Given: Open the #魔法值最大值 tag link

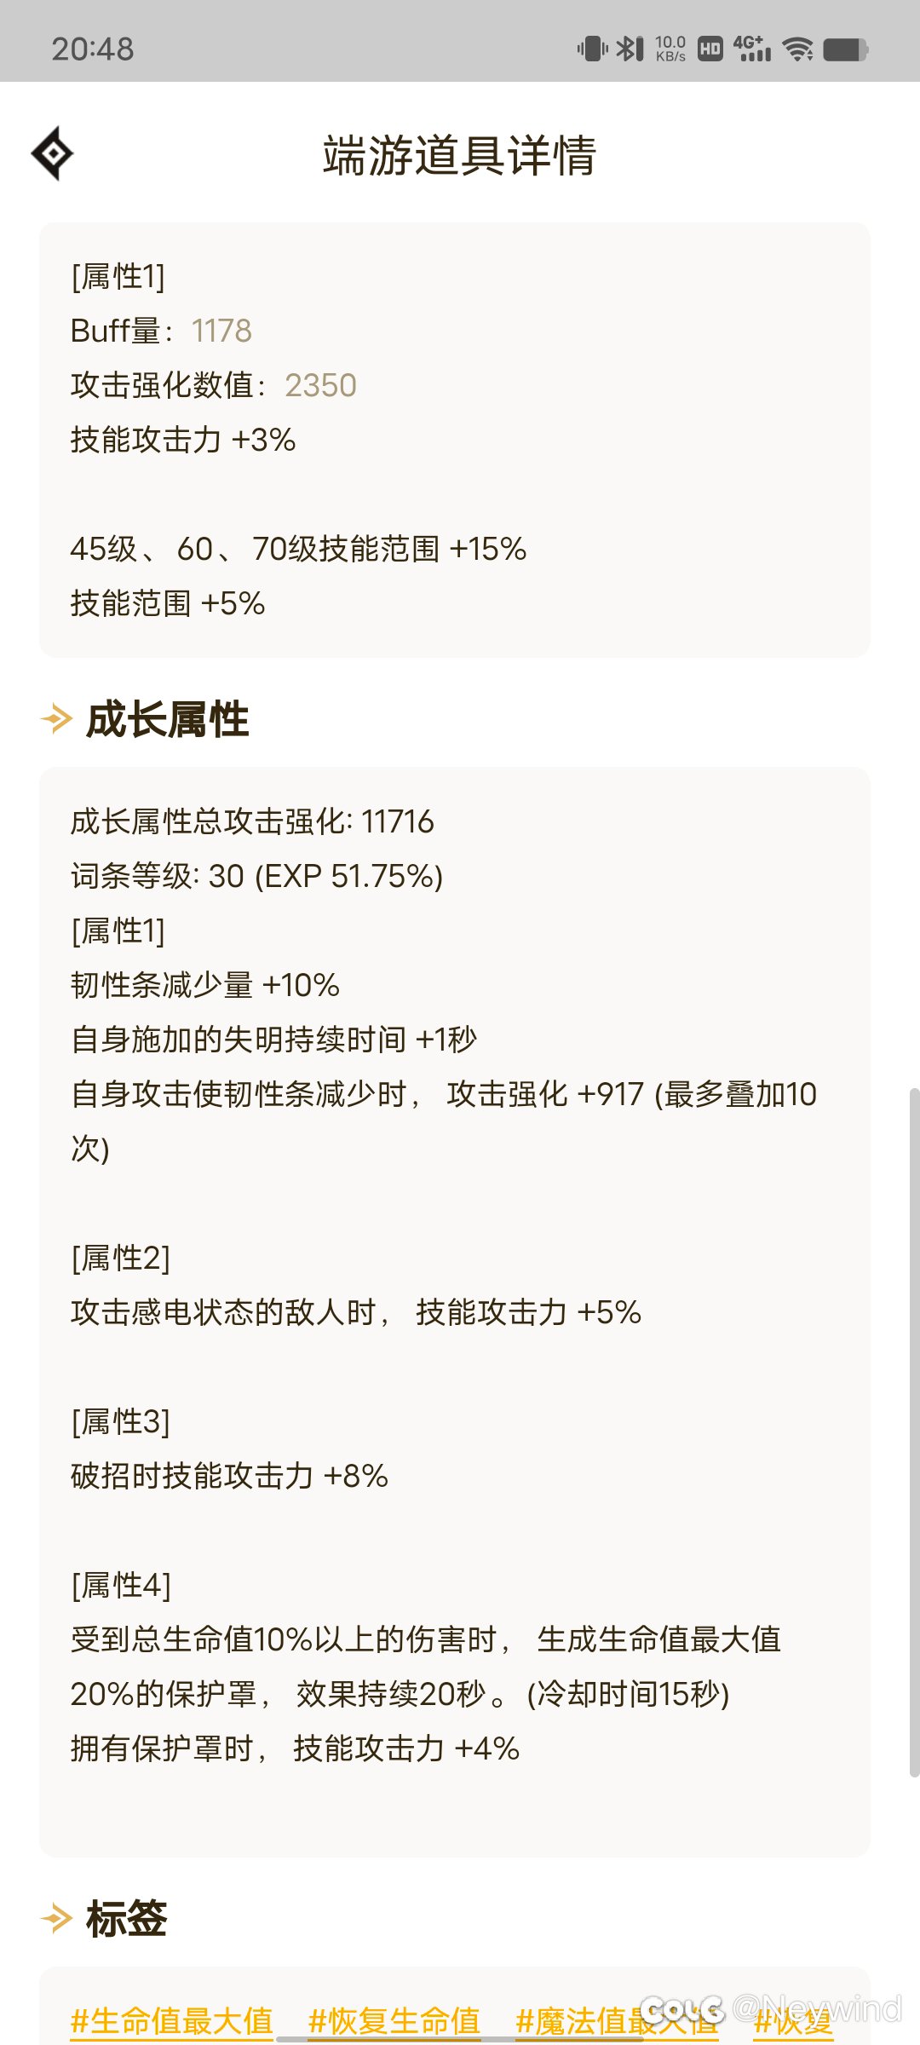Looking at the screenshot, I should (617, 2021).
